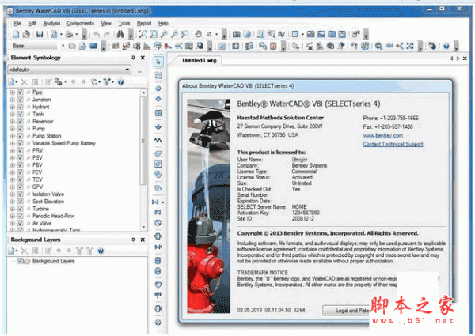Click the Undo arrow icon

coord(97,34)
